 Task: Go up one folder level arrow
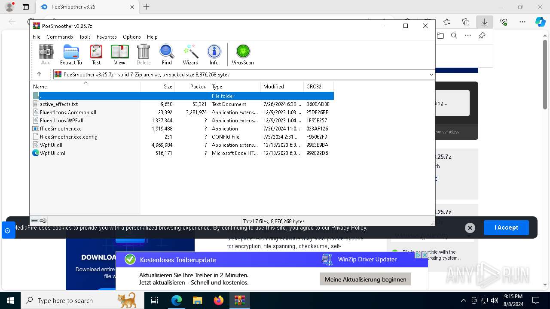[39, 74]
